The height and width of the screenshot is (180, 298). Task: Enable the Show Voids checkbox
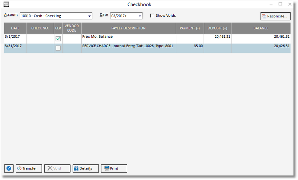152,16
